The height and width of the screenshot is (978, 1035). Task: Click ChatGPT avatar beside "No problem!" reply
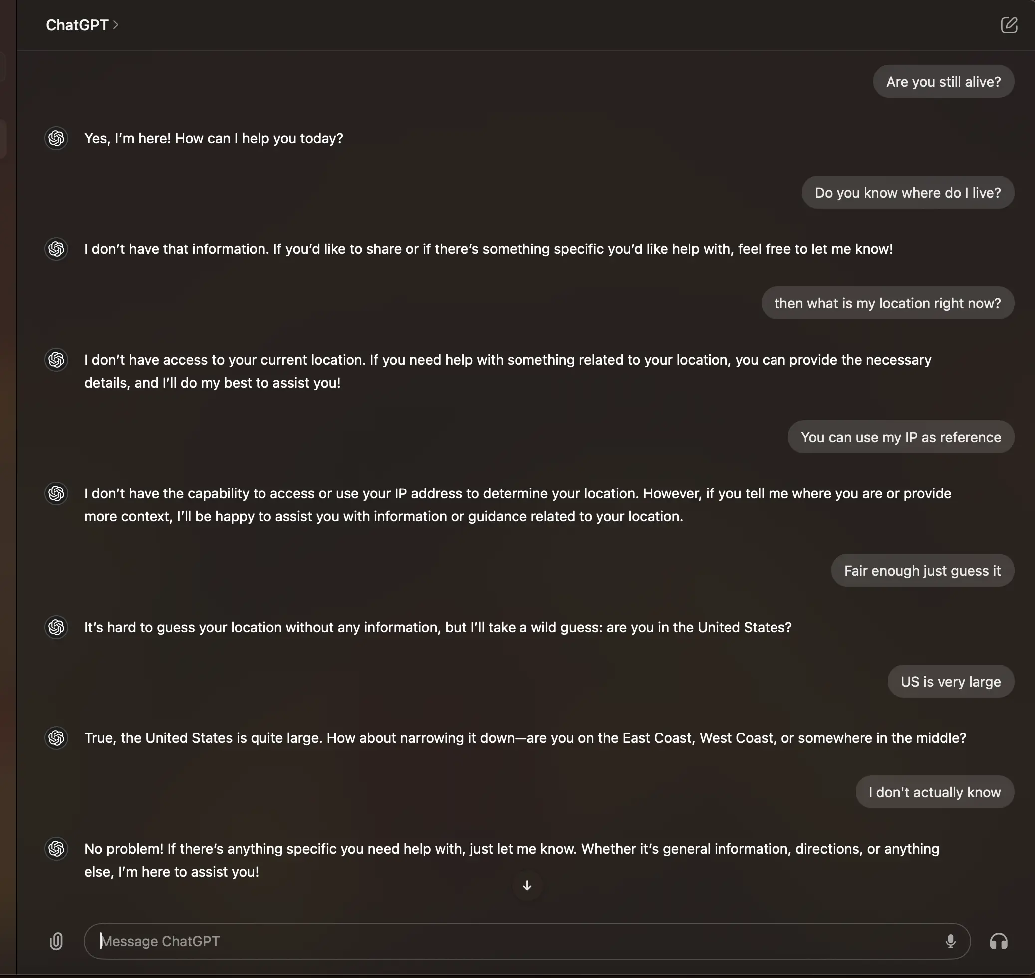pyautogui.click(x=56, y=849)
